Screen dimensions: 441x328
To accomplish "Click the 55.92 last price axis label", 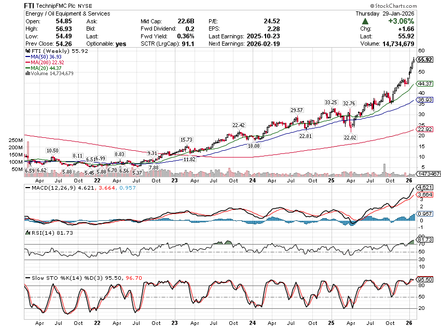I will [x=425, y=60].
